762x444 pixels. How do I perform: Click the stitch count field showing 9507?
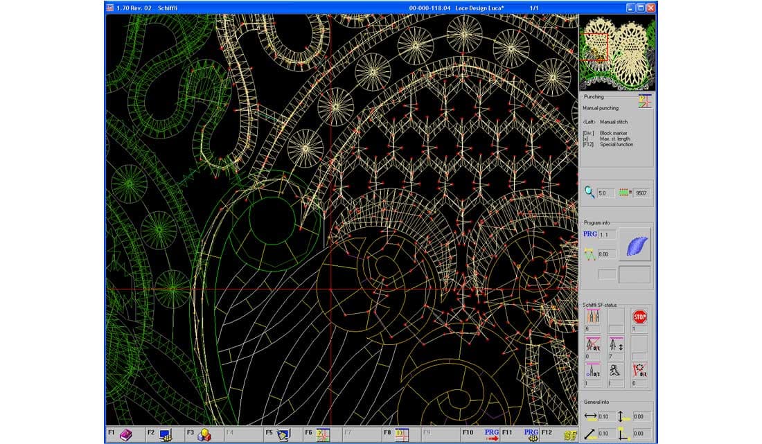point(642,193)
